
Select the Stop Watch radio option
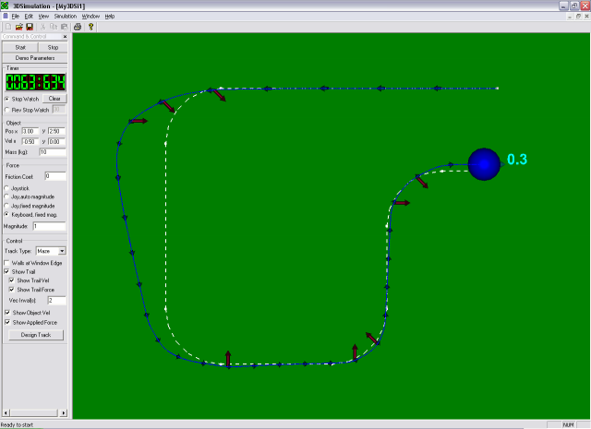point(6,99)
